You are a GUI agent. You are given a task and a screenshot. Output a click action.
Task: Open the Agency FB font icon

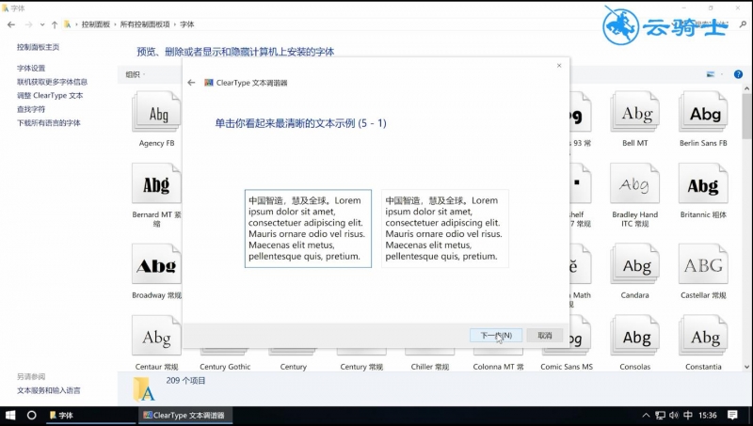pyautogui.click(x=156, y=112)
